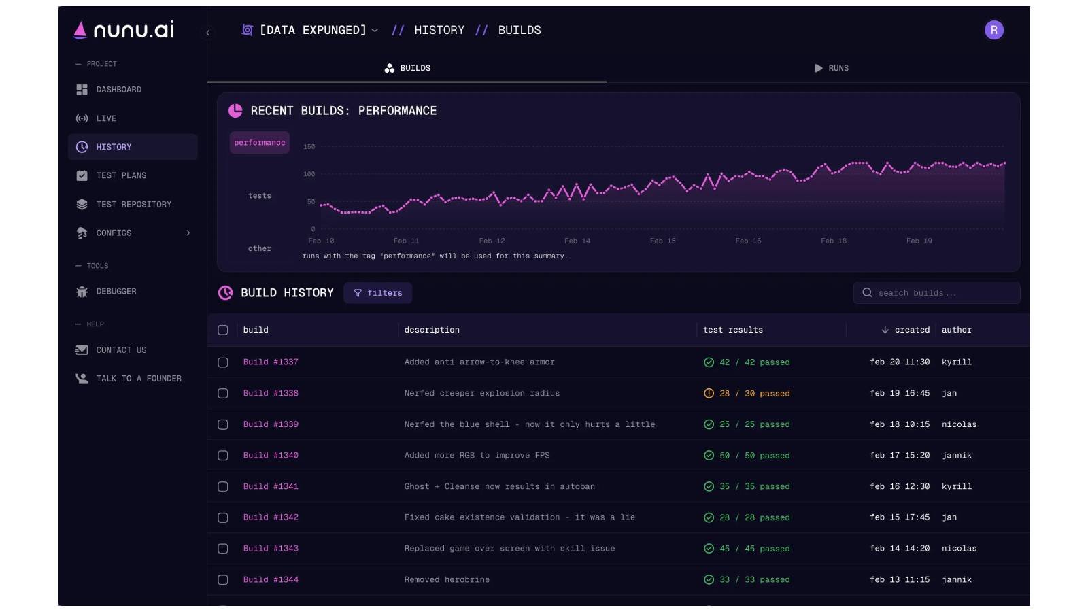Click the Talk to a Founder icon

82,378
